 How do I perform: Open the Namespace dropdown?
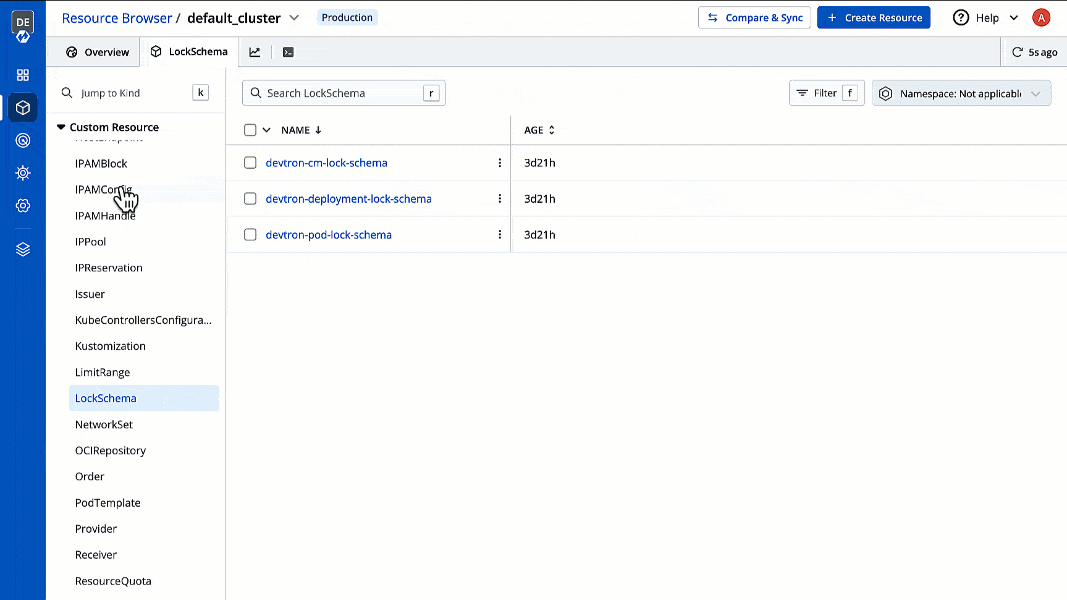coord(961,93)
